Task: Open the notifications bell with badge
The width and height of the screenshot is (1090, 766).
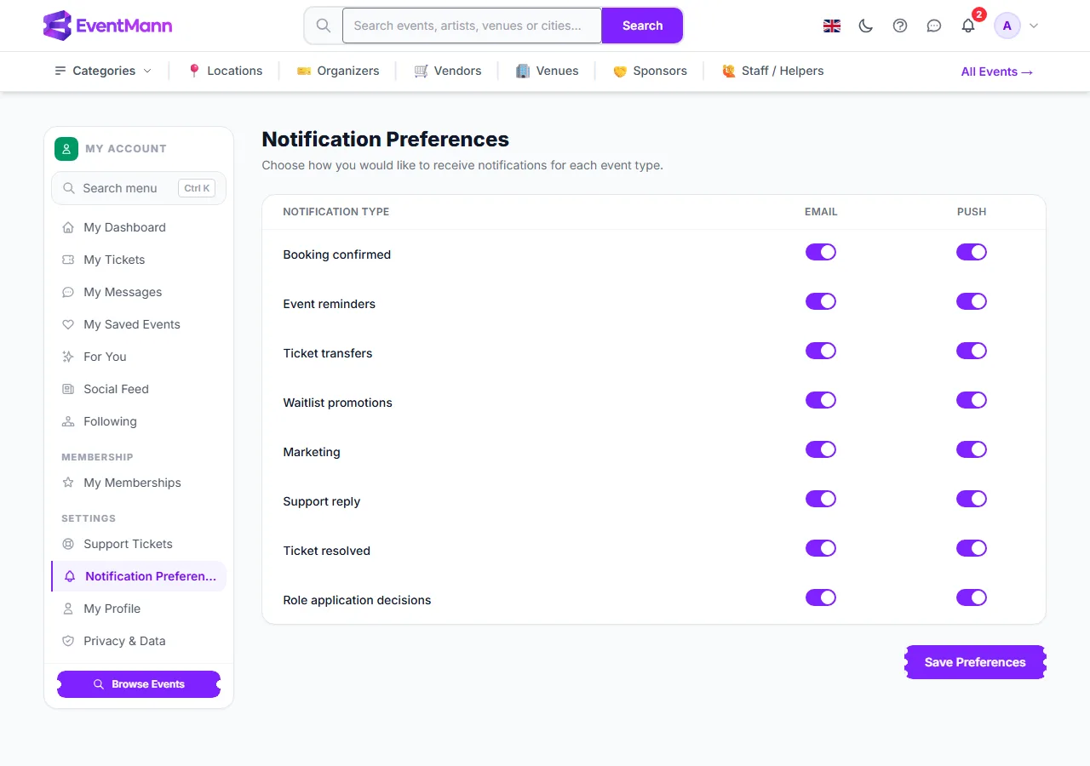Action: pos(968,26)
